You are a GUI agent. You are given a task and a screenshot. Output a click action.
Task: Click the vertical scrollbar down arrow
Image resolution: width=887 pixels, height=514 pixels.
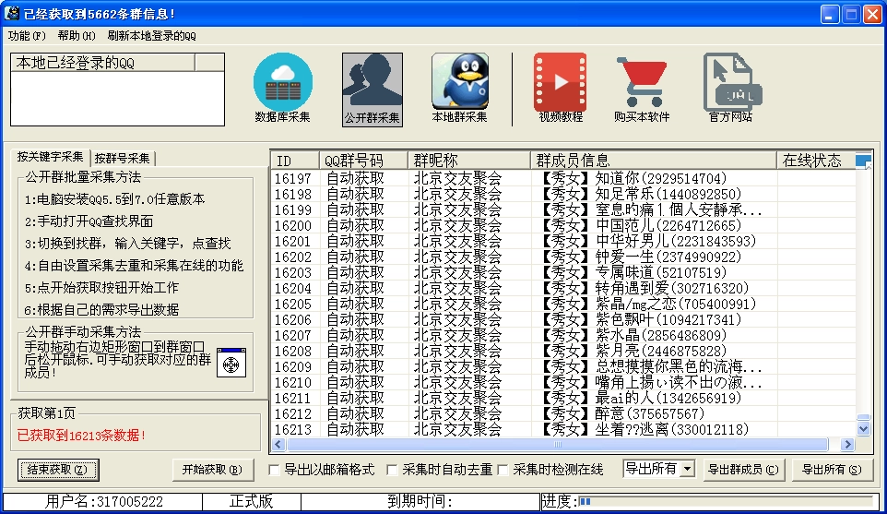pyautogui.click(x=863, y=429)
